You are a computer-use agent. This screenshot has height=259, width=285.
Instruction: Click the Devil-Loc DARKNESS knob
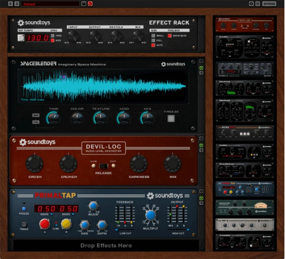(139, 164)
